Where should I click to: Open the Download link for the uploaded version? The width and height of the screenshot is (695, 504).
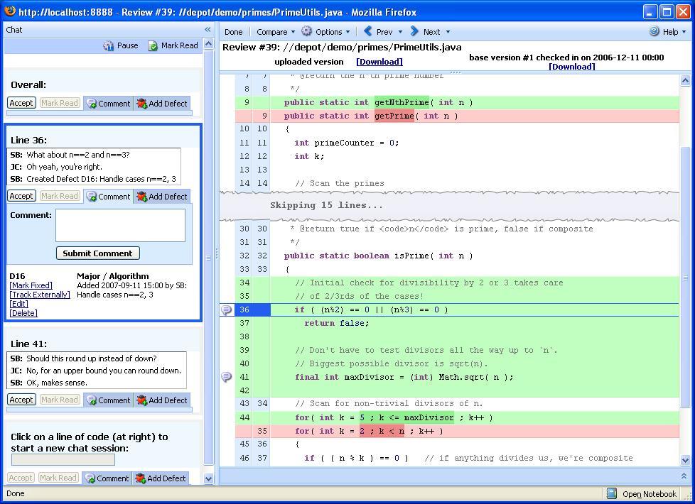coord(379,61)
